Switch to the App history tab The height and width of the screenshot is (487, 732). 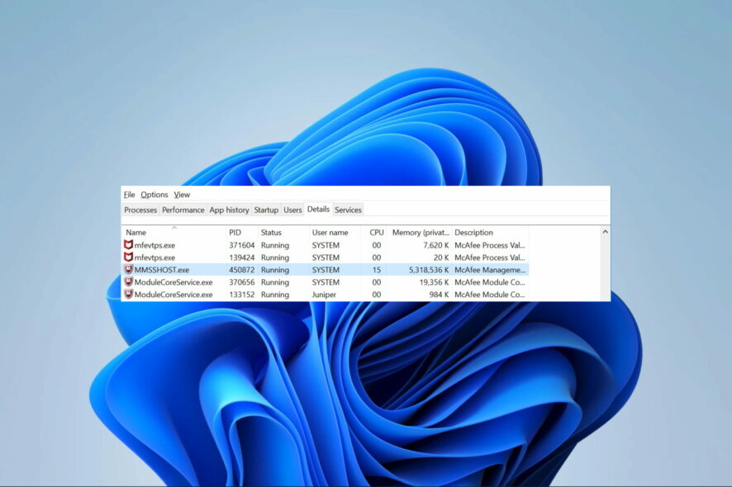pyautogui.click(x=229, y=210)
